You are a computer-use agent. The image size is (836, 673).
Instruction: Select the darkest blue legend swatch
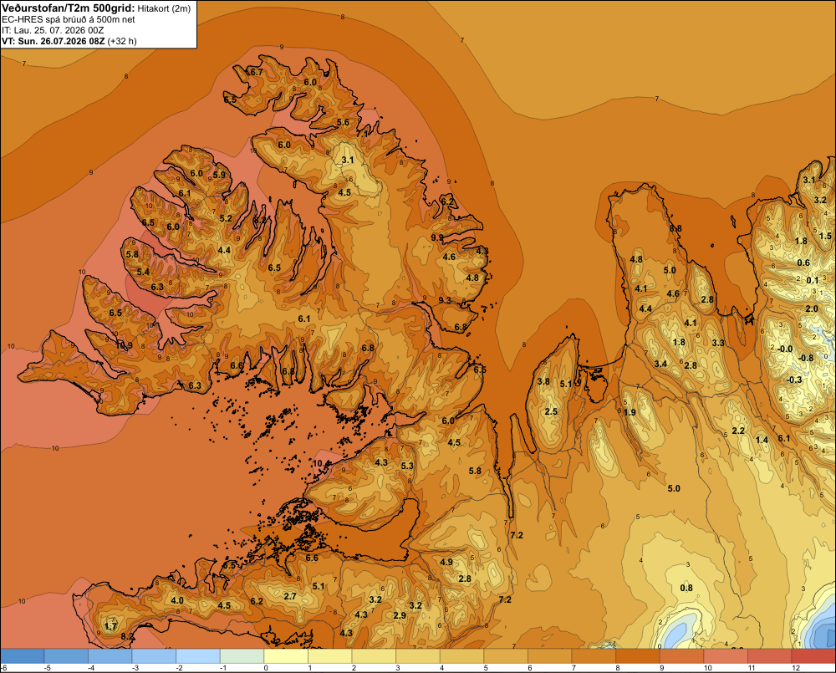pyautogui.click(x=22, y=656)
